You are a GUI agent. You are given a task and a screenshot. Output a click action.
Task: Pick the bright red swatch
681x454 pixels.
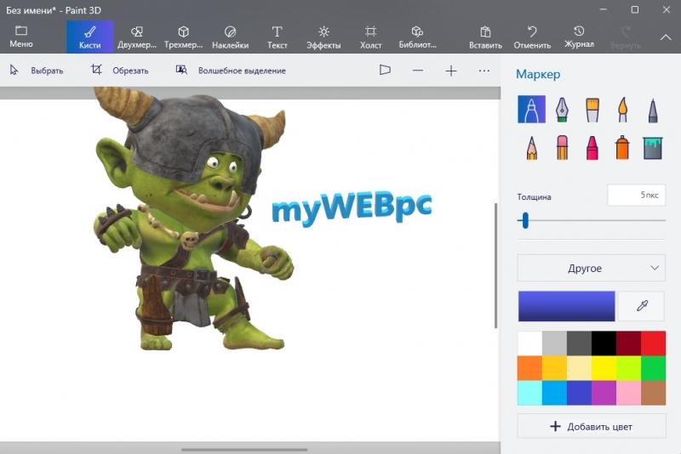[x=654, y=343]
